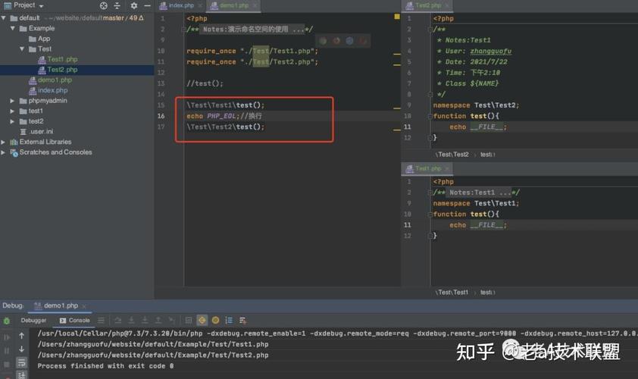The width and height of the screenshot is (638, 379).
Task: Open Project panel settings gear
Action: (134, 6)
